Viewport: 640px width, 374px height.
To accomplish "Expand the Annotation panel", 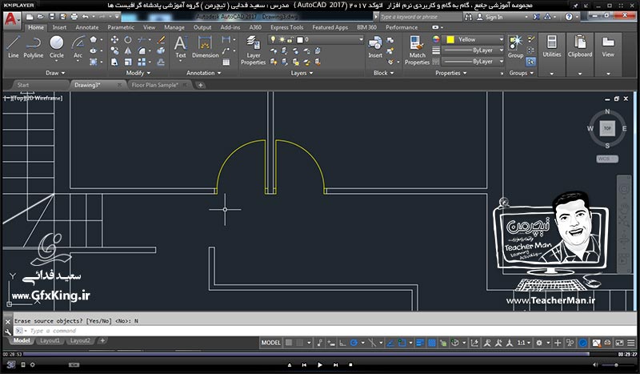I will pos(203,73).
